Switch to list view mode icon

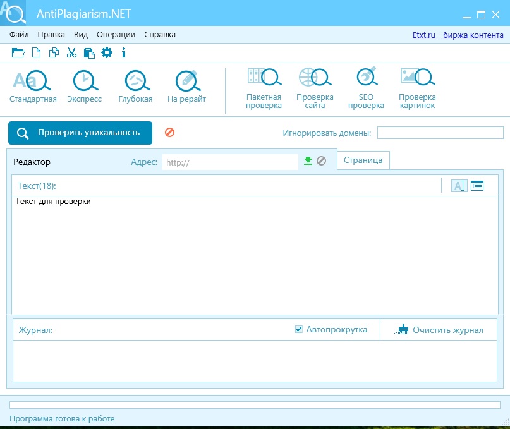(x=477, y=186)
